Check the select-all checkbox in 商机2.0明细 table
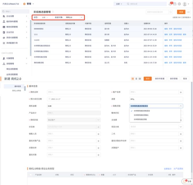Viewport: 193px width, 185px height. click(31, 175)
